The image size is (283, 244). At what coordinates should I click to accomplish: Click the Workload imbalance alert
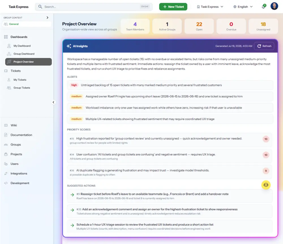point(170,108)
